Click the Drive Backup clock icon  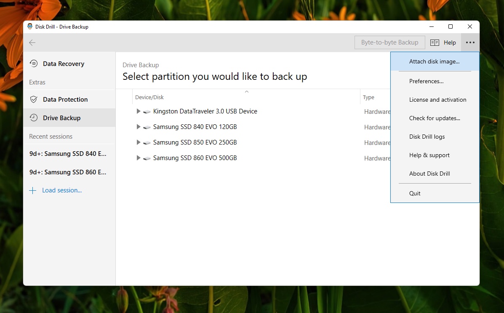(34, 118)
